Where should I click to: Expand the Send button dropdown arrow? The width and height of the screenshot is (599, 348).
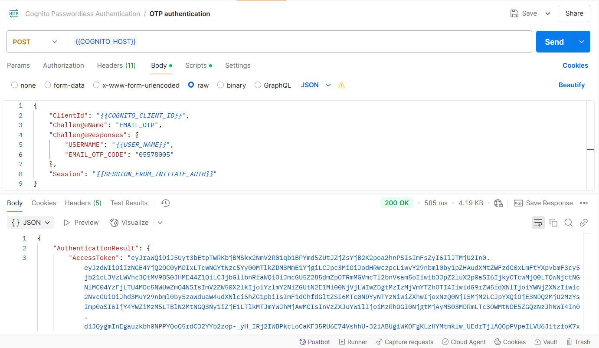(581, 42)
